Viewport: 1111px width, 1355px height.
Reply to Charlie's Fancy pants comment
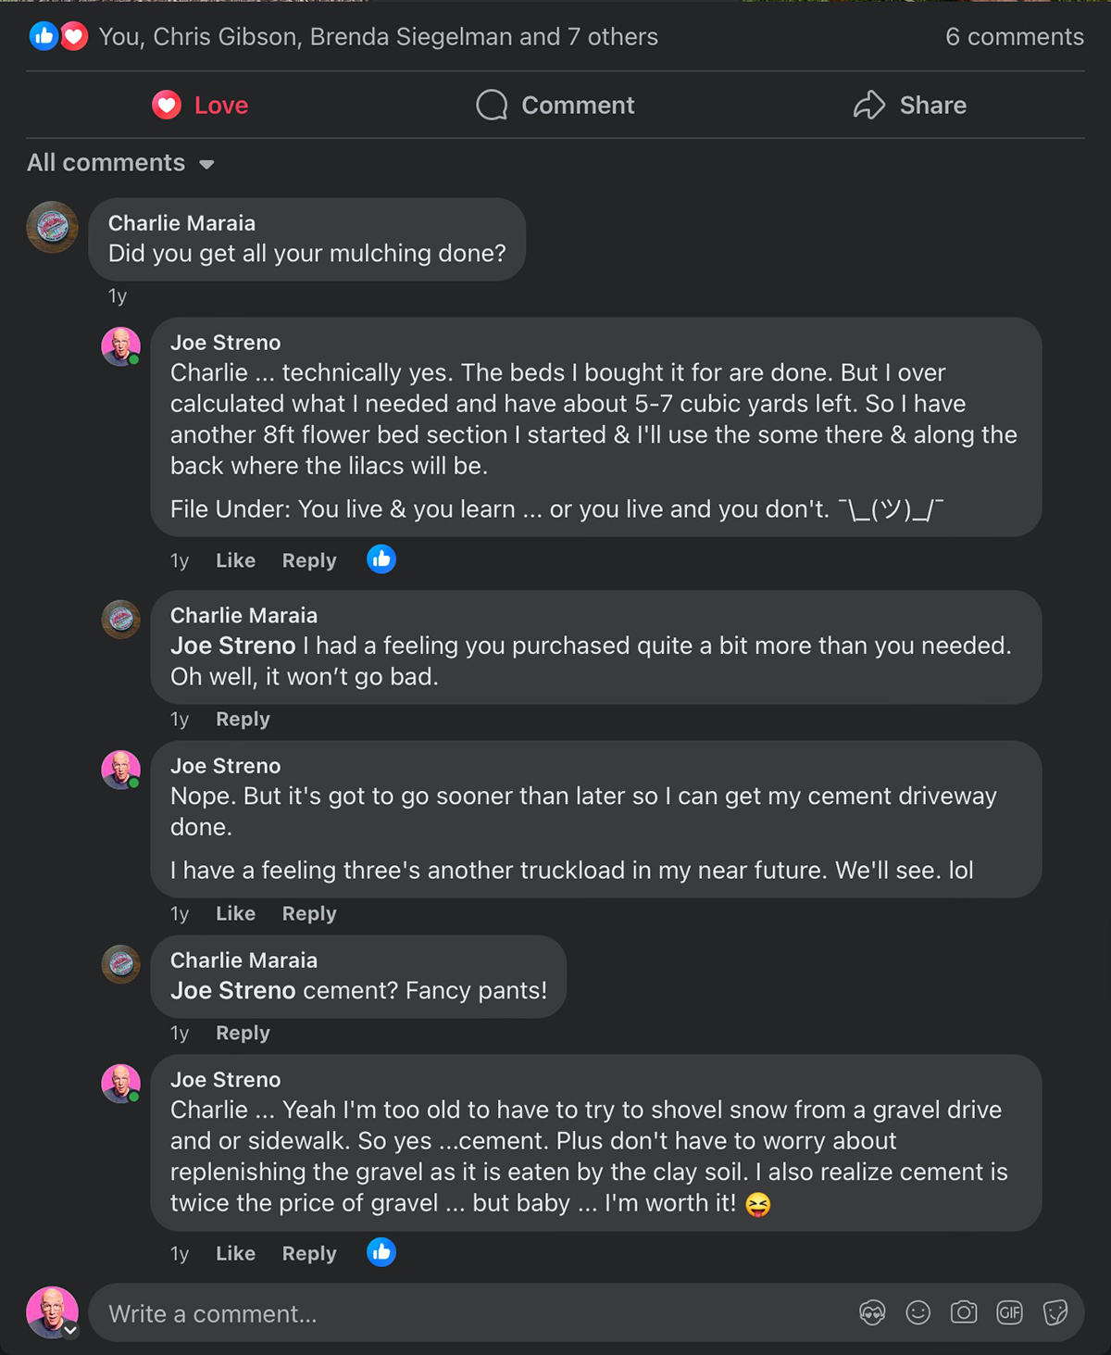[x=243, y=1033]
